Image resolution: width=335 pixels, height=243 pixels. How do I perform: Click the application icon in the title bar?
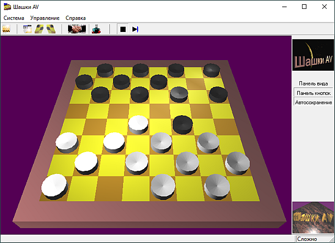[6, 6]
